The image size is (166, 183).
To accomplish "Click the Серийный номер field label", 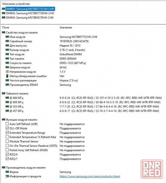I will click(x=21, y=41).
